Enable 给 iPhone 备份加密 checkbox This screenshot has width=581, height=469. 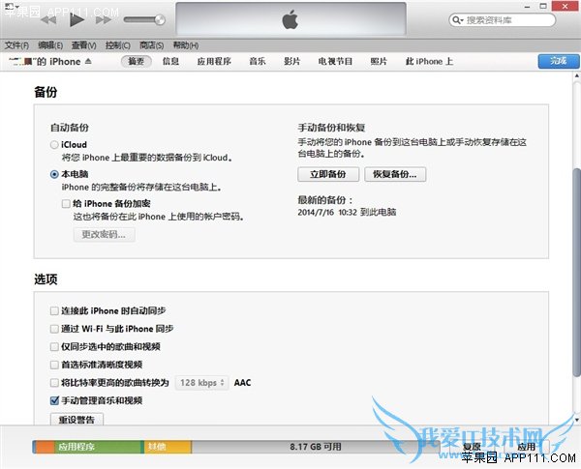coord(66,204)
